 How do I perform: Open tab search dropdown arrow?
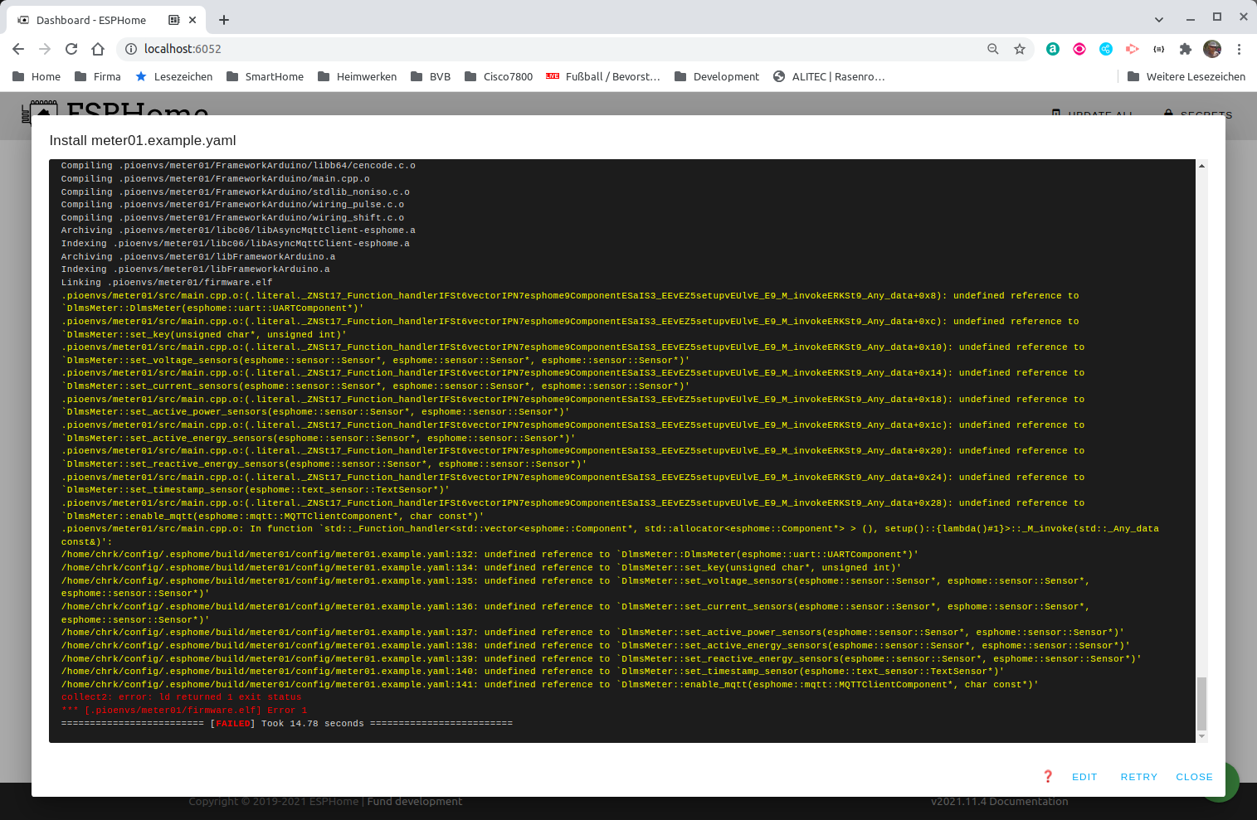(1159, 19)
